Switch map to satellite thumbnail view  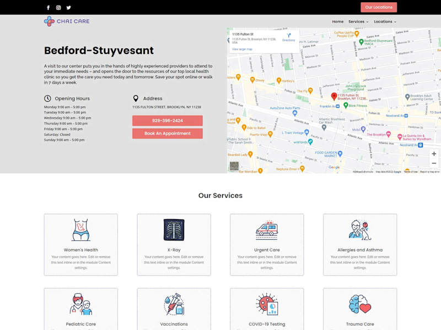pyautogui.click(x=234, y=166)
